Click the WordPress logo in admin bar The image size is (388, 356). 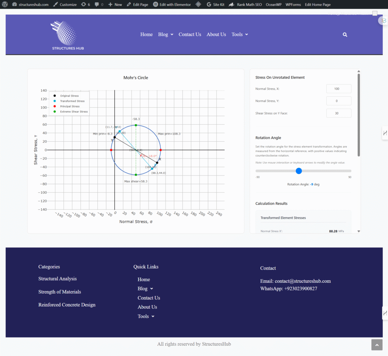(x=5, y=5)
